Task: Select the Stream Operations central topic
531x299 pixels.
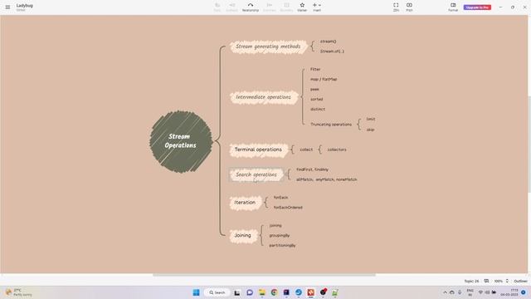Action: pos(181,141)
